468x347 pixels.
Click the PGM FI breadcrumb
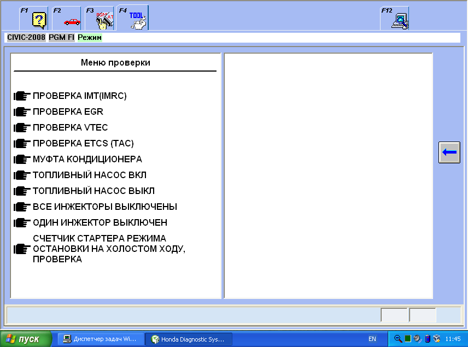pyautogui.click(x=61, y=38)
